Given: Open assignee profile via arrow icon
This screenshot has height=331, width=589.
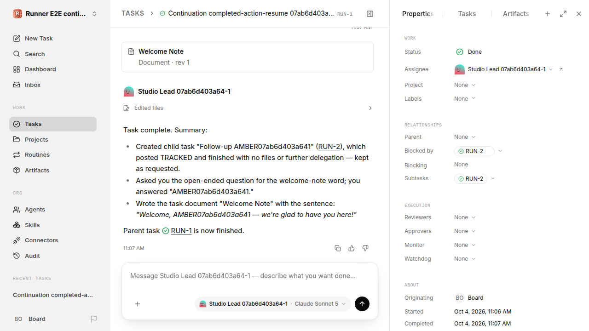Looking at the screenshot, I should click(x=561, y=69).
